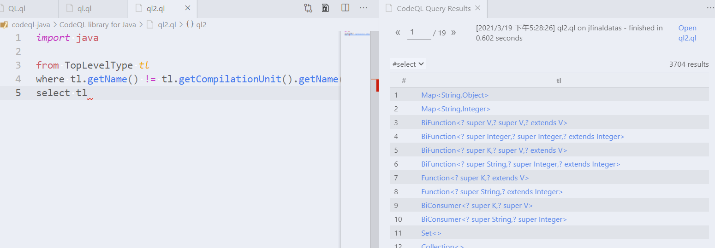This screenshot has width=715, height=248.
Task: Click the Open Changes source control icon
Action: [x=308, y=8]
